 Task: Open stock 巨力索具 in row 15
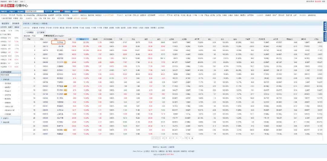(x=60, y=98)
